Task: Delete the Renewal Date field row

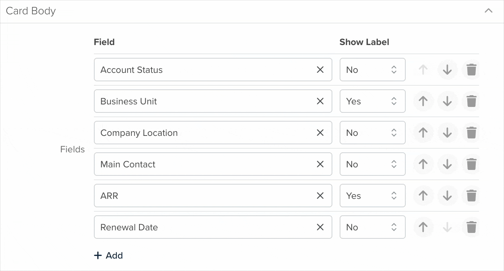Action: click(471, 227)
